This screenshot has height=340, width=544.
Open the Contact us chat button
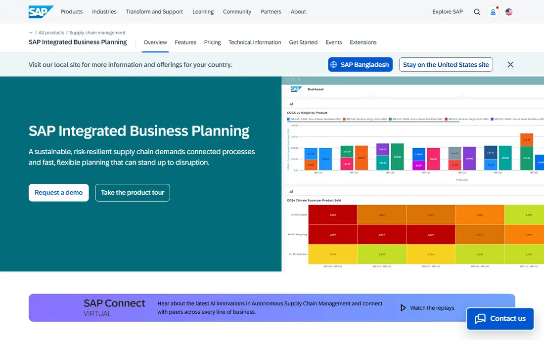[500, 319]
